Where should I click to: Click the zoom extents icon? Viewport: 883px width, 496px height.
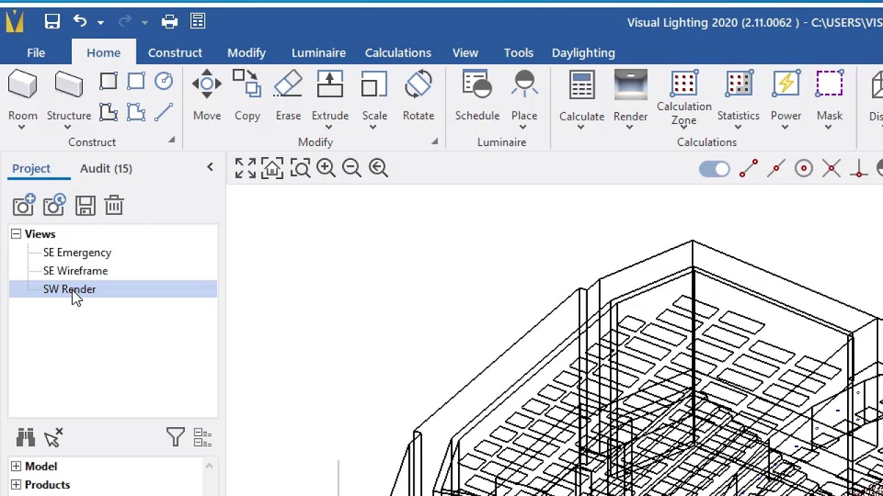click(x=245, y=168)
